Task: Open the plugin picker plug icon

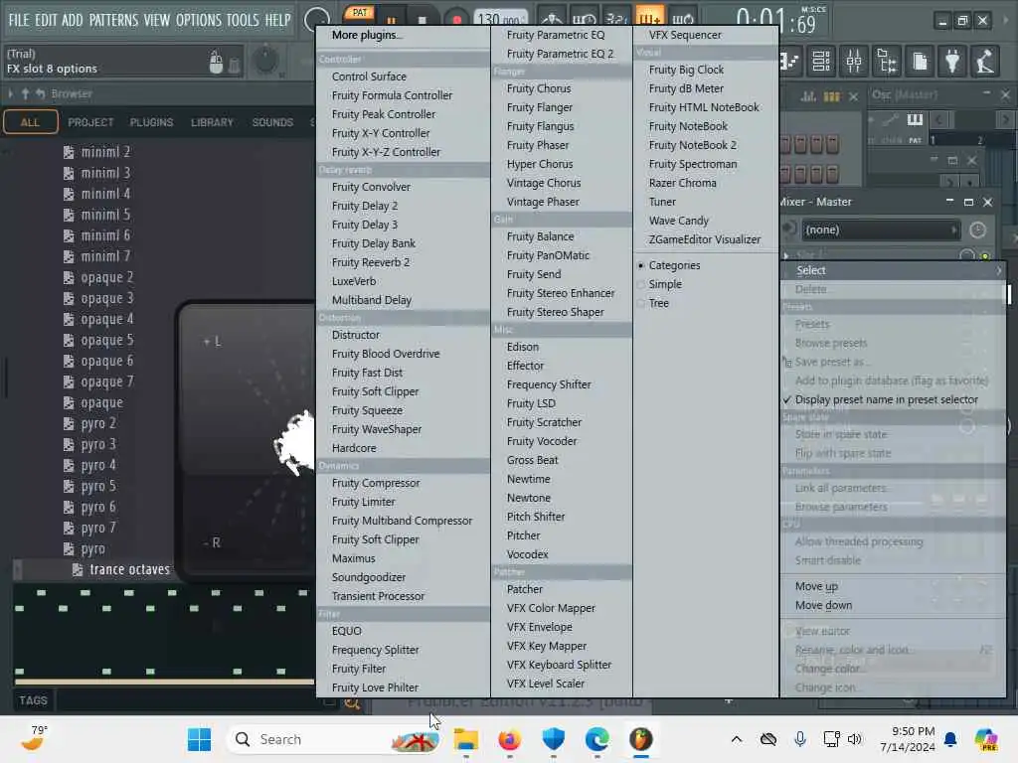Action: (952, 62)
